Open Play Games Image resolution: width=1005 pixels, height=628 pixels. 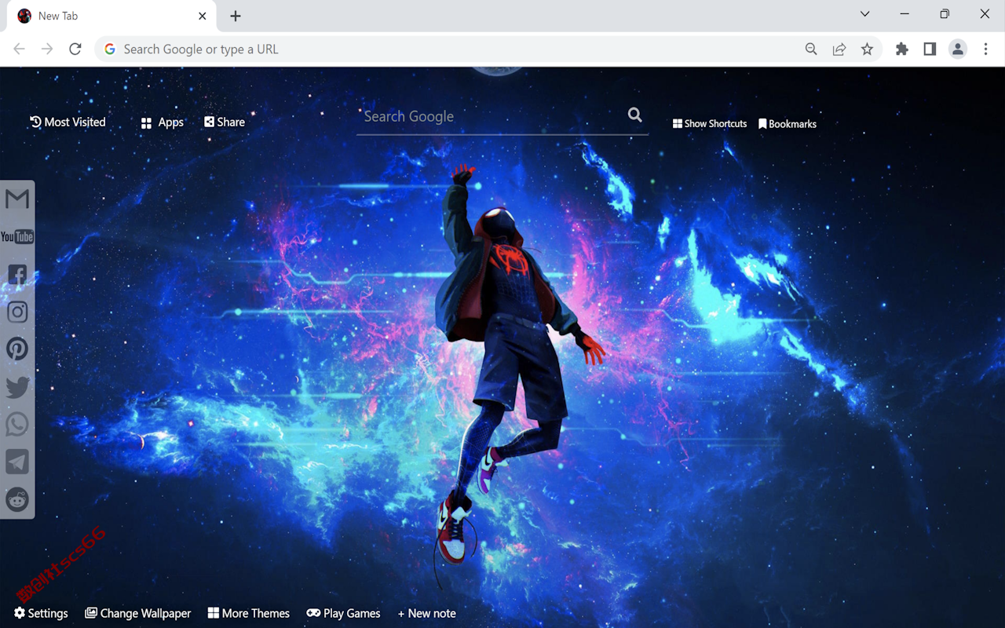pyautogui.click(x=343, y=613)
